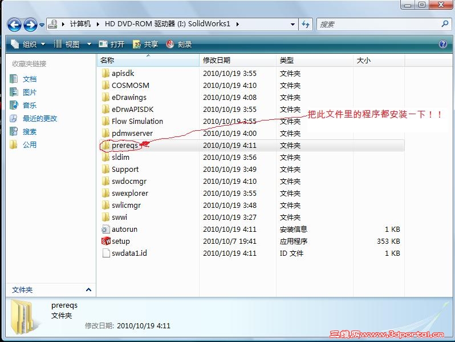Click the refresh button beside address bar
The height and width of the screenshot is (342, 455).
click(306, 25)
